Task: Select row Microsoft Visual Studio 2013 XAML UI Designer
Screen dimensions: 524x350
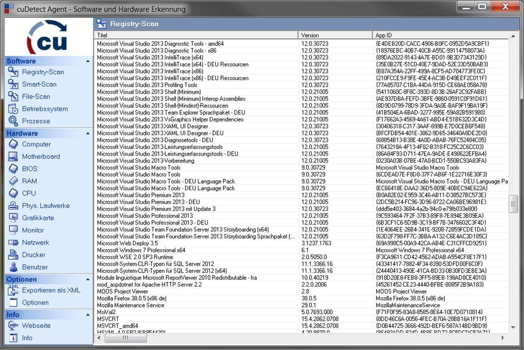Action: pyautogui.click(x=301, y=126)
